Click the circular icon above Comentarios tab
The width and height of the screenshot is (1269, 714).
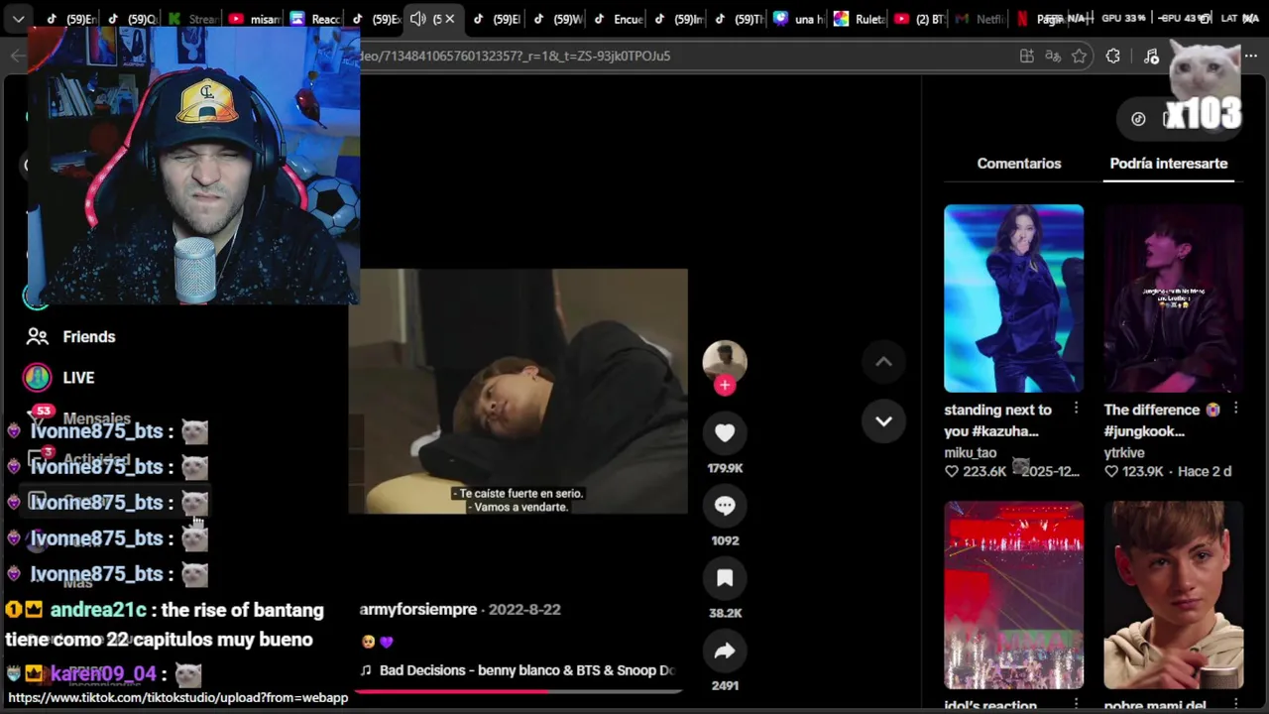pos(1138,119)
